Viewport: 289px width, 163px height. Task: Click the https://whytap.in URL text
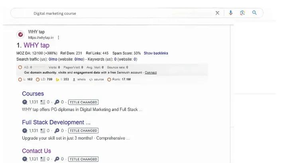41,37
